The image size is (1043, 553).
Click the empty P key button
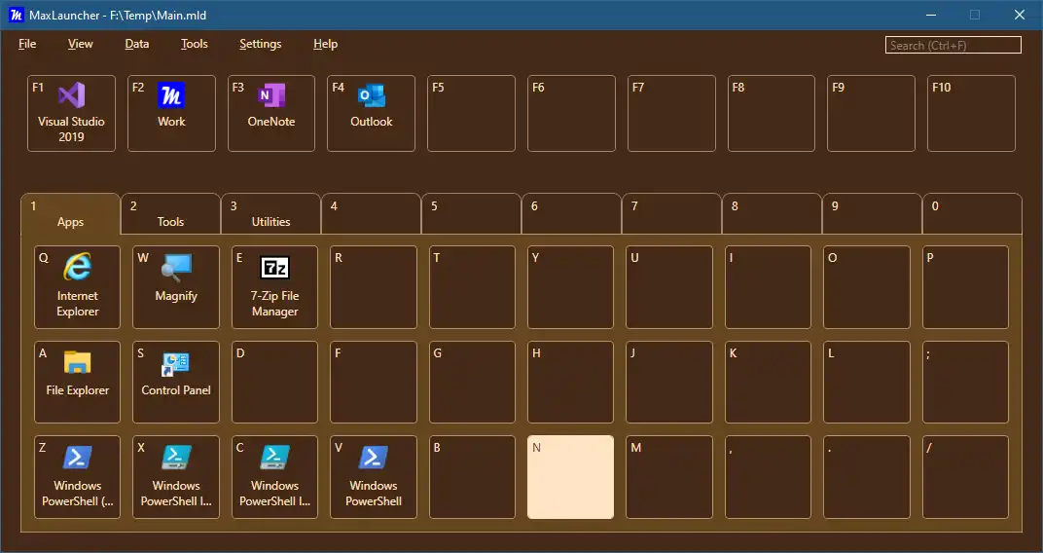pos(966,287)
